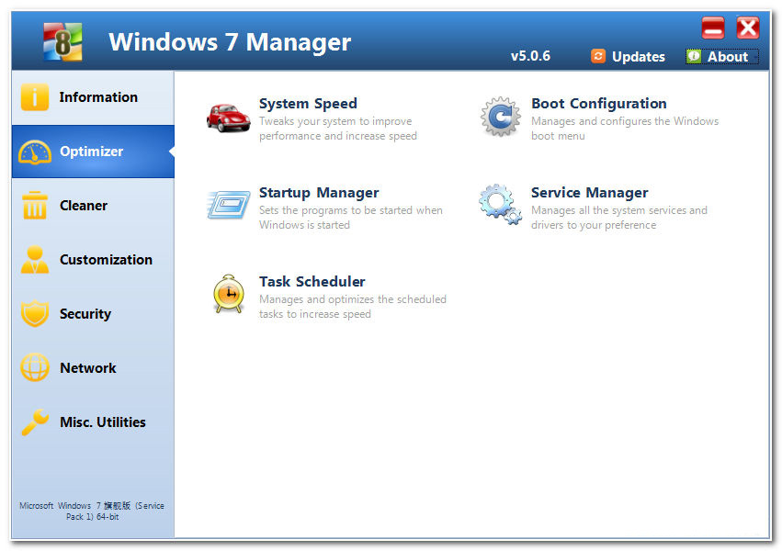Click the Service Manager gears icon
This screenshot has height=551, width=782.
pyautogui.click(x=500, y=205)
